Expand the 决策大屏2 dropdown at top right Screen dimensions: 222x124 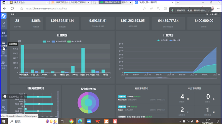coord(214,14)
